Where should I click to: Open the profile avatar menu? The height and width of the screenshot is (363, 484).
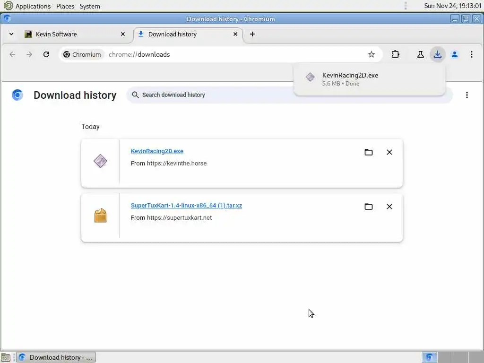(x=454, y=54)
